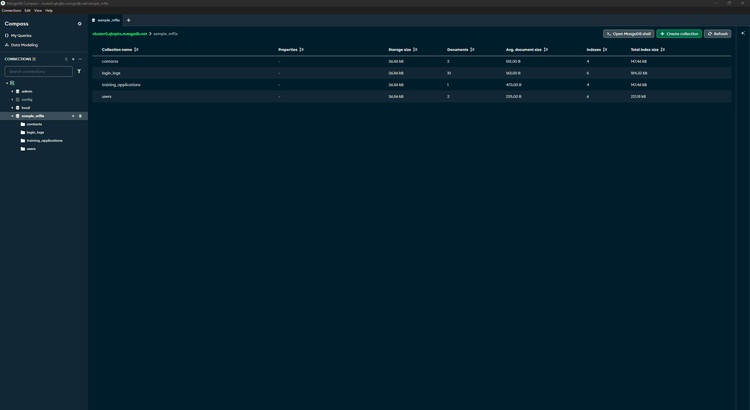
Task: Click the Create collection button
Action: 679,34
